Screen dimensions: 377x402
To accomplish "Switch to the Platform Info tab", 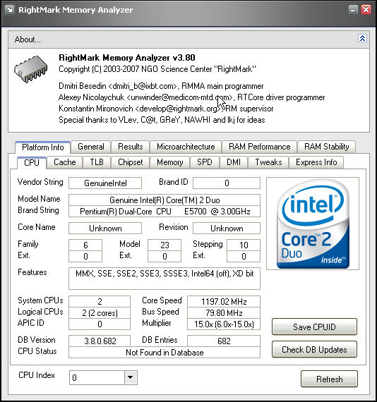I will pyautogui.click(x=43, y=147).
